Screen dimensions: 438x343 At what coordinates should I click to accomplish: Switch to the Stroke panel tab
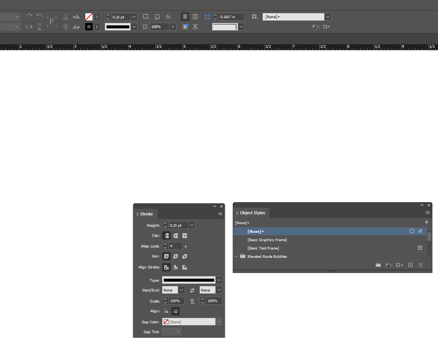146,214
